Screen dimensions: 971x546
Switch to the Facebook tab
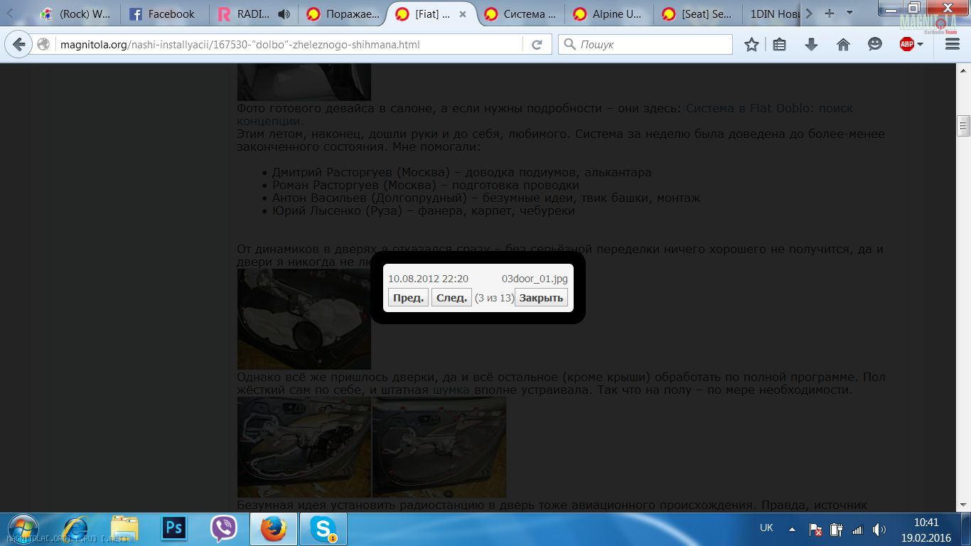(x=163, y=14)
